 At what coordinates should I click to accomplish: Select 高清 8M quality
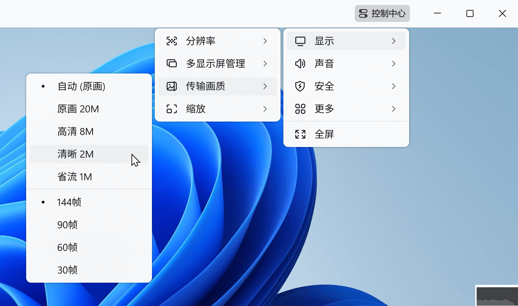[75, 131]
